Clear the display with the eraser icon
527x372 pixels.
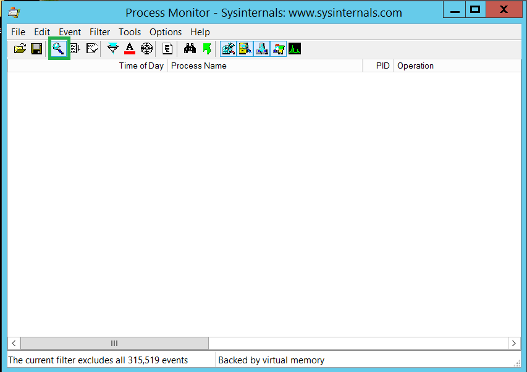click(x=92, y=49)
